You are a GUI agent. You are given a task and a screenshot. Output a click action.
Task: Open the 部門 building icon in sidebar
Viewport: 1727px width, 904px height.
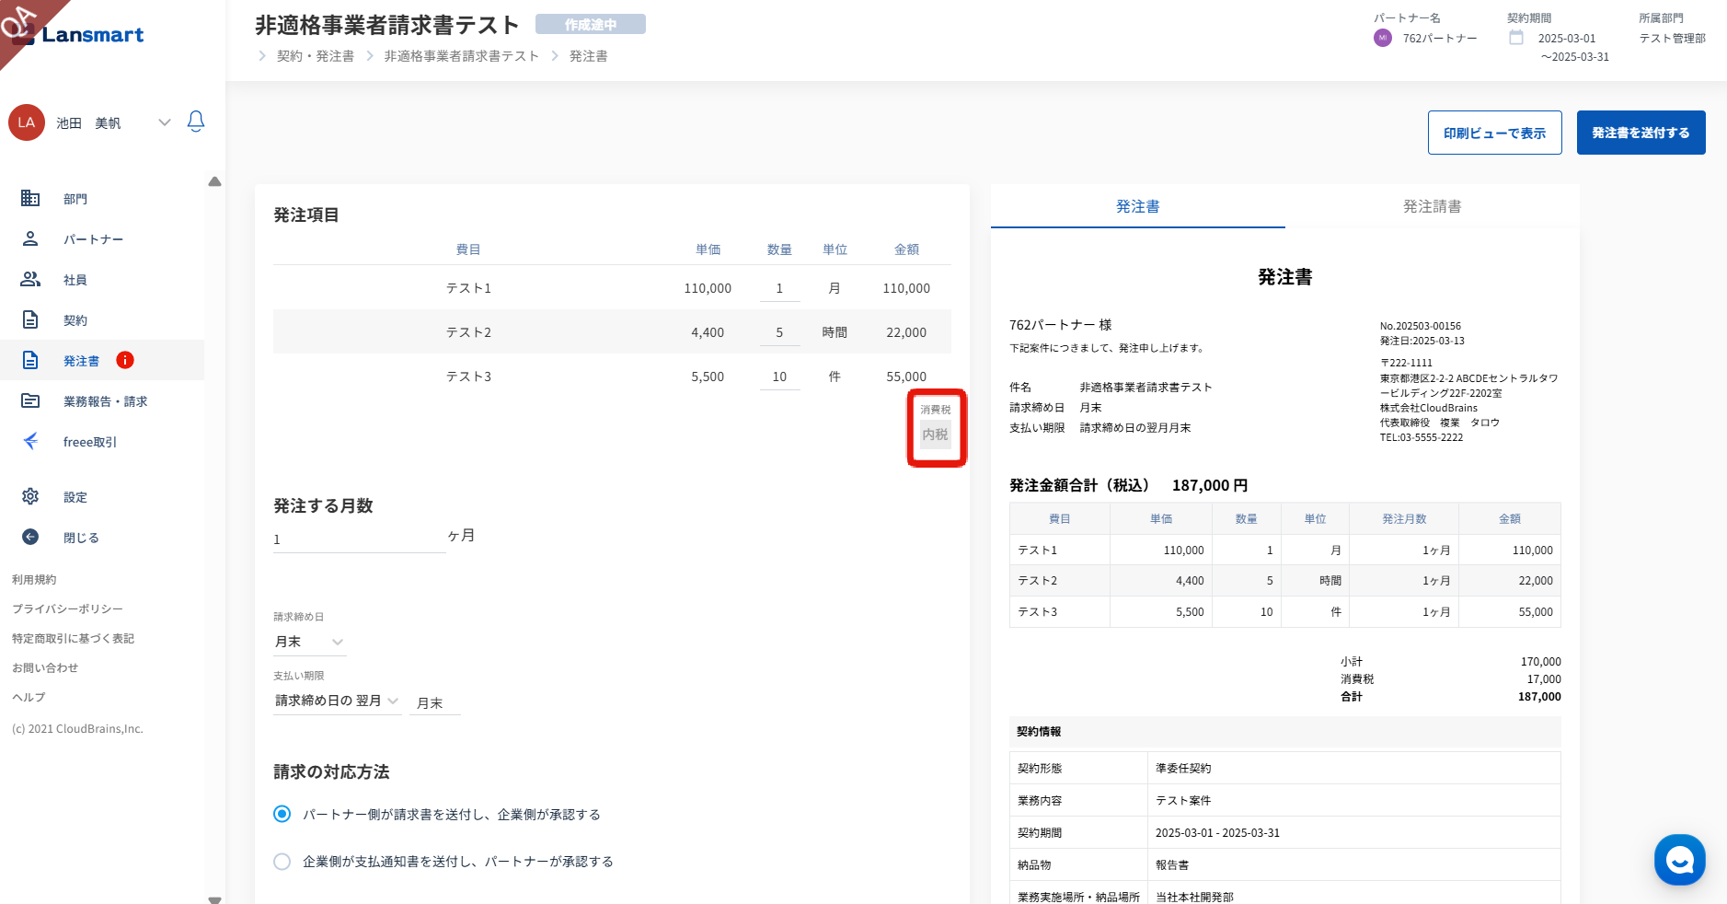(x=30, y=198)
